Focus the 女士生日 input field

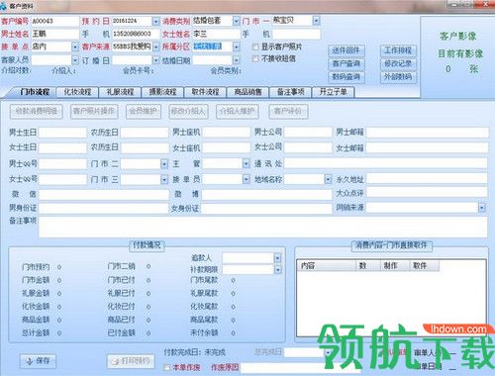62,147
